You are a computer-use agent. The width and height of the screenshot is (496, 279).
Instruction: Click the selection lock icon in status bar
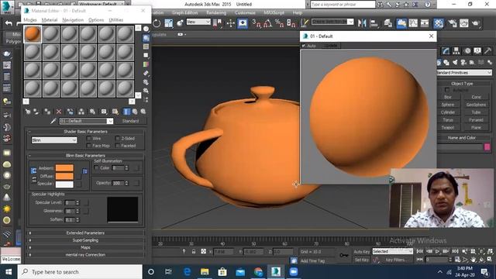click(x=194, y=251)
